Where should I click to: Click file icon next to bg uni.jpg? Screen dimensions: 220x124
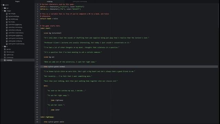(7, 22)
